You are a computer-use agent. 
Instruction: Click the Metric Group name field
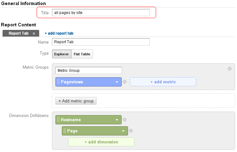click(89, 71)
